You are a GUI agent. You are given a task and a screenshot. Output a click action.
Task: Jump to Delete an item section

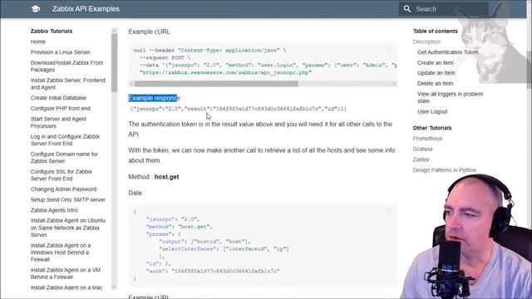tap(436, 83)
